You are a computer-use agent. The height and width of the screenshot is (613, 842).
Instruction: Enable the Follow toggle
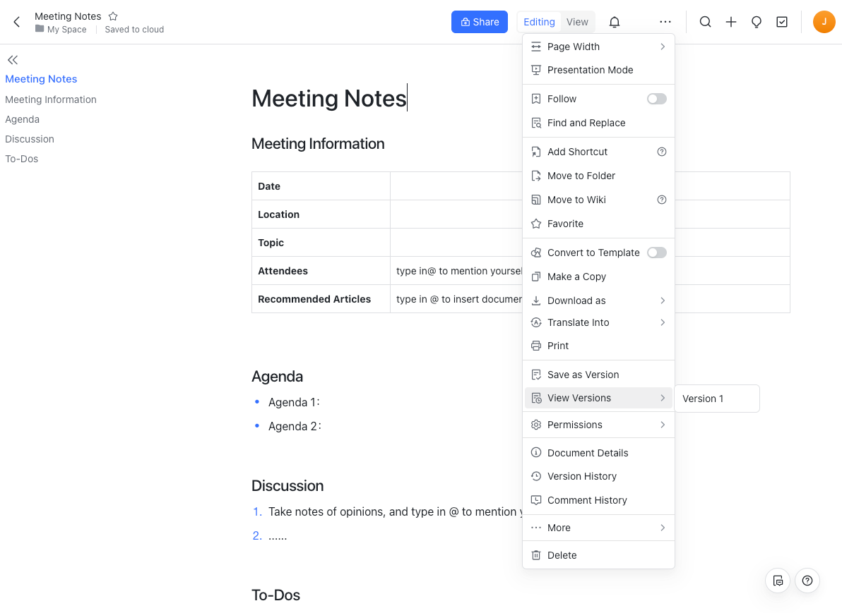(x=656, y=99)
